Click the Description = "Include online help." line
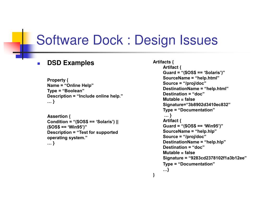Image resolution: width=267 pixels, height=200 pixels. click(85, 96)
